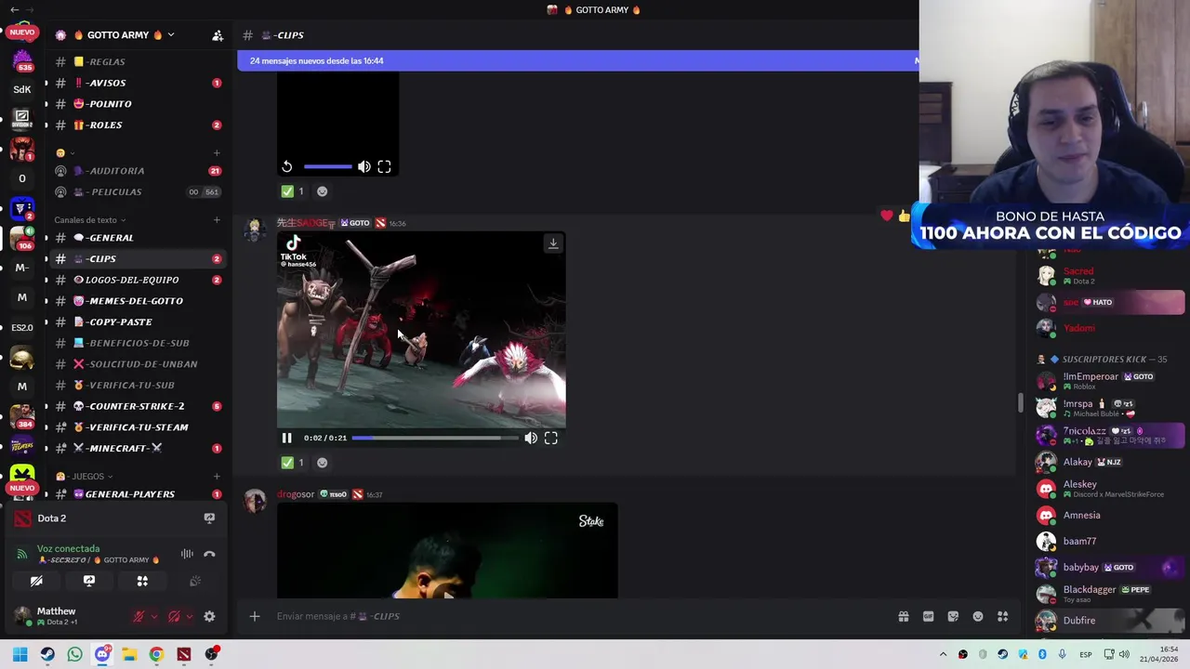This screenshot has height=669, width=1190.
Task: Share screen from the voice controls row
Action: (x=89, y=581)
